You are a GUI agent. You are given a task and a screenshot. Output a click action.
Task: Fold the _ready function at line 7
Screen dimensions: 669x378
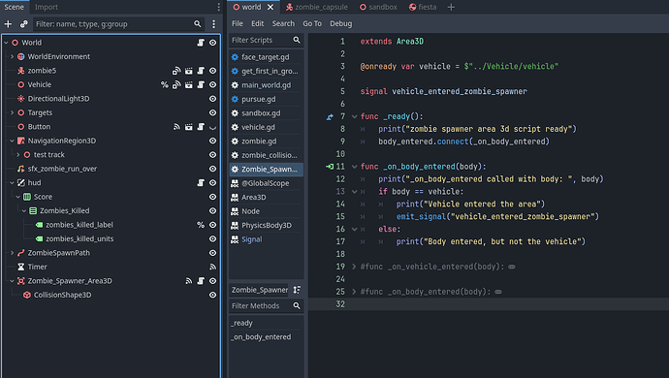tap(354, 116)
